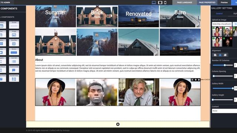This screenshot has height=133, width=237.
Task: Open the General tab in Gallery Setting
Action: click(x=219, y=14)
